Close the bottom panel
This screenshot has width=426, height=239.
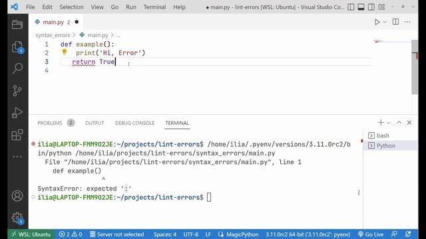tap(409, 123)
